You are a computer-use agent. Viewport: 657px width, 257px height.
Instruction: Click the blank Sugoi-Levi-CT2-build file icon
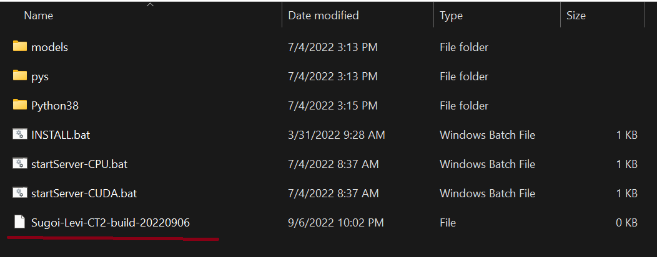pos(20,222)
